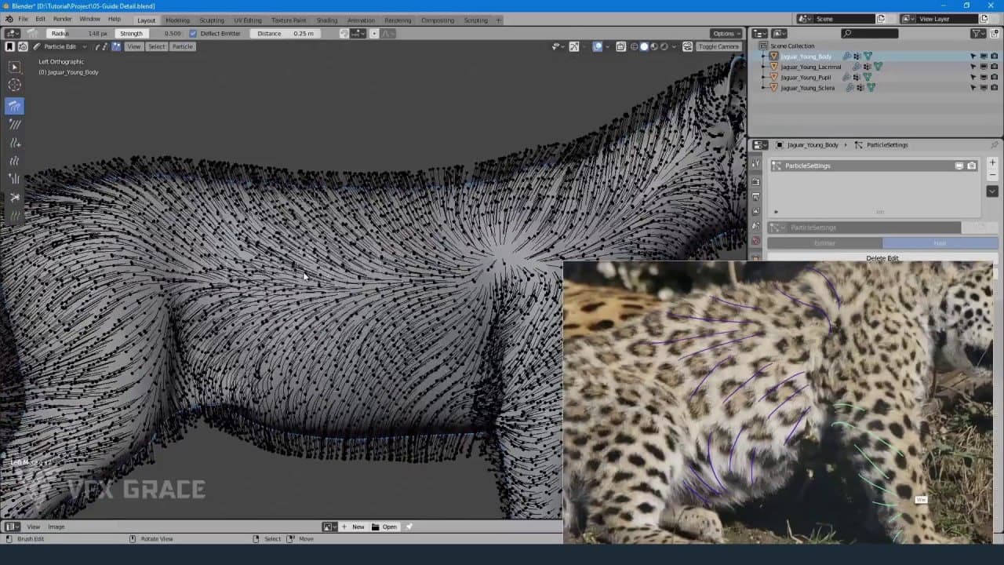Switch to the Shading workspace tab
The image size is (1004, 565).
click(326, 20)
